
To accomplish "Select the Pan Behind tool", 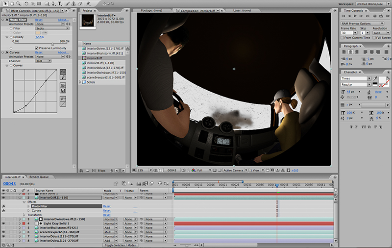I will 39,3.
